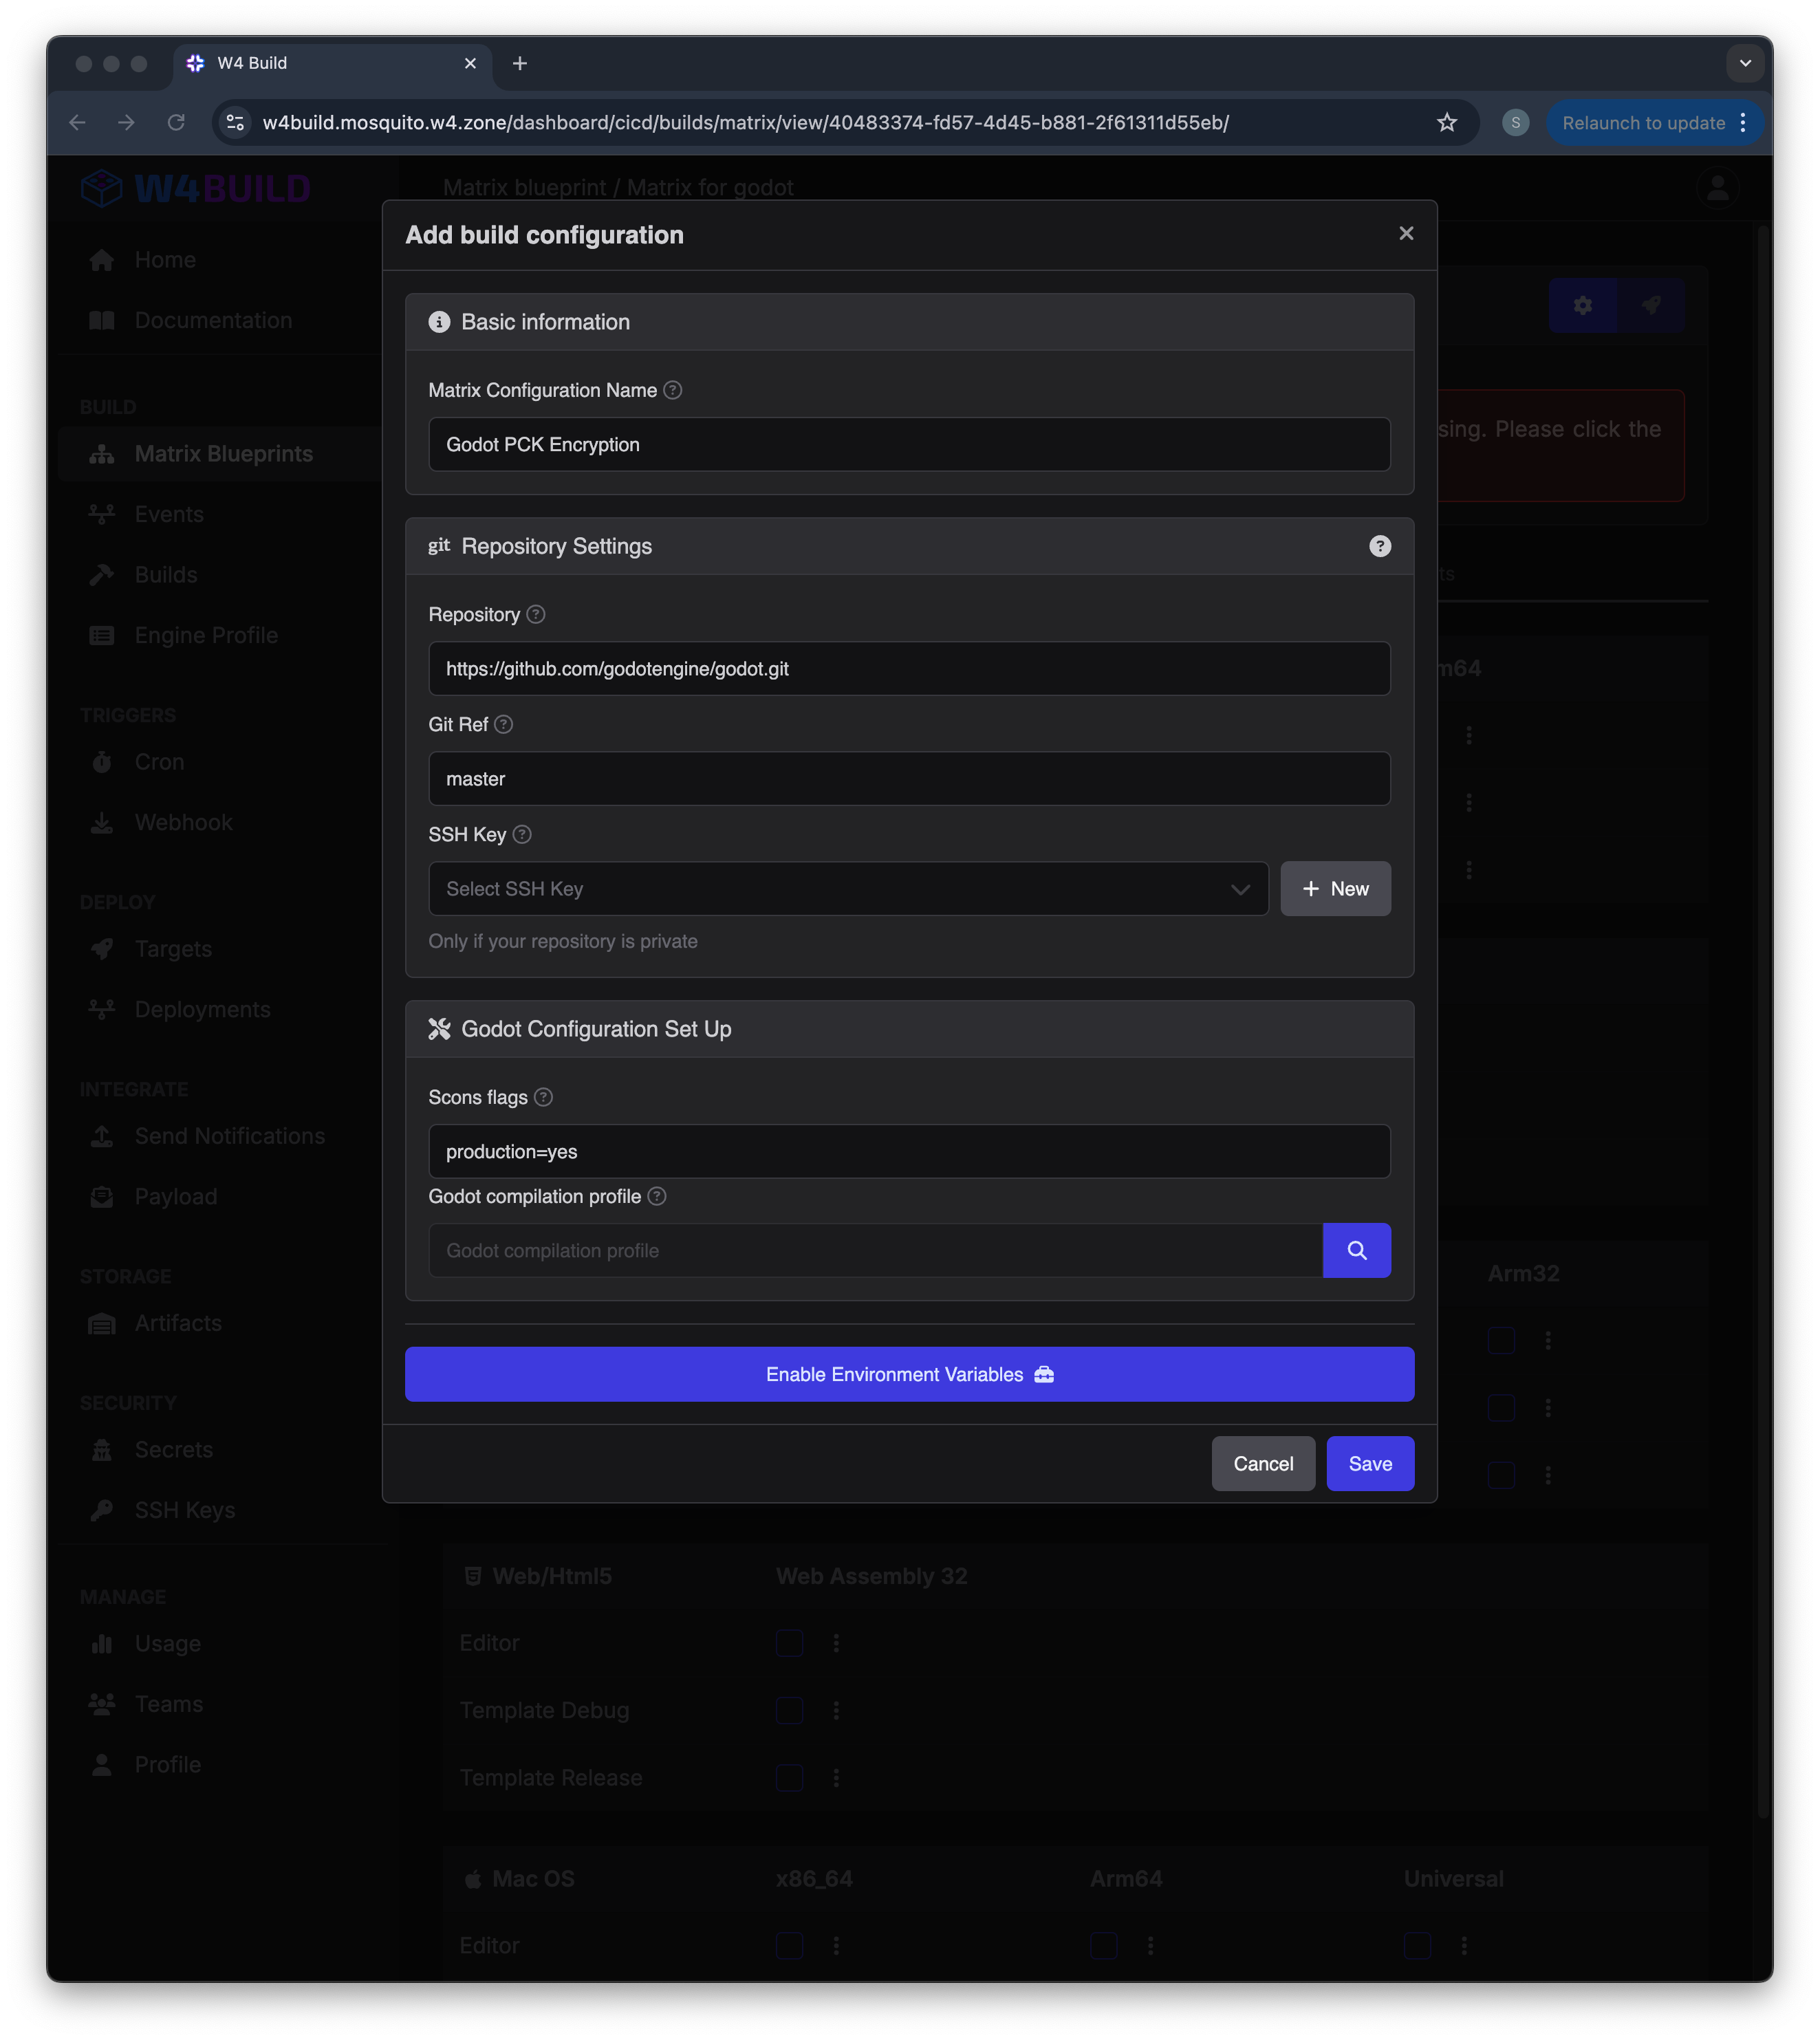Open the Select SSH Key dropdown
Screen dimensions: 1820x2040
click(x=848, y=888)
